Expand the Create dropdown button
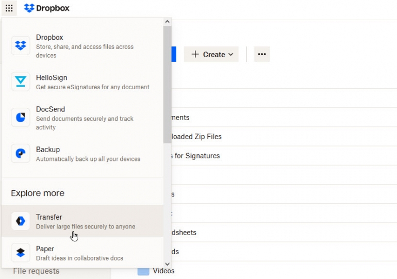The width and height of the screenshot is (397, 279). click(x=211, y=54)
